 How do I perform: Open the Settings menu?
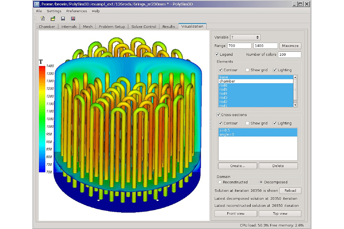[x=54, y=11]
